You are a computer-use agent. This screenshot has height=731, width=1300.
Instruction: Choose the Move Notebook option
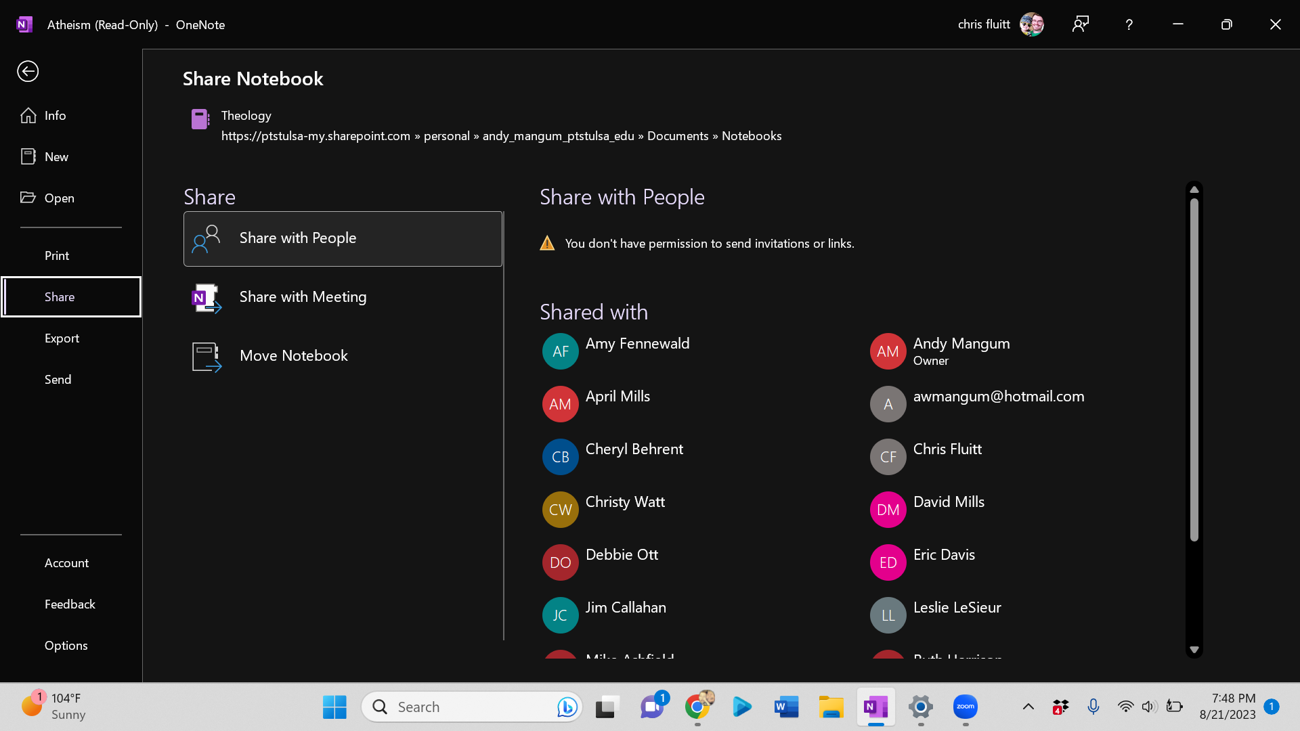pyautogui.click(x=293, y=356)
